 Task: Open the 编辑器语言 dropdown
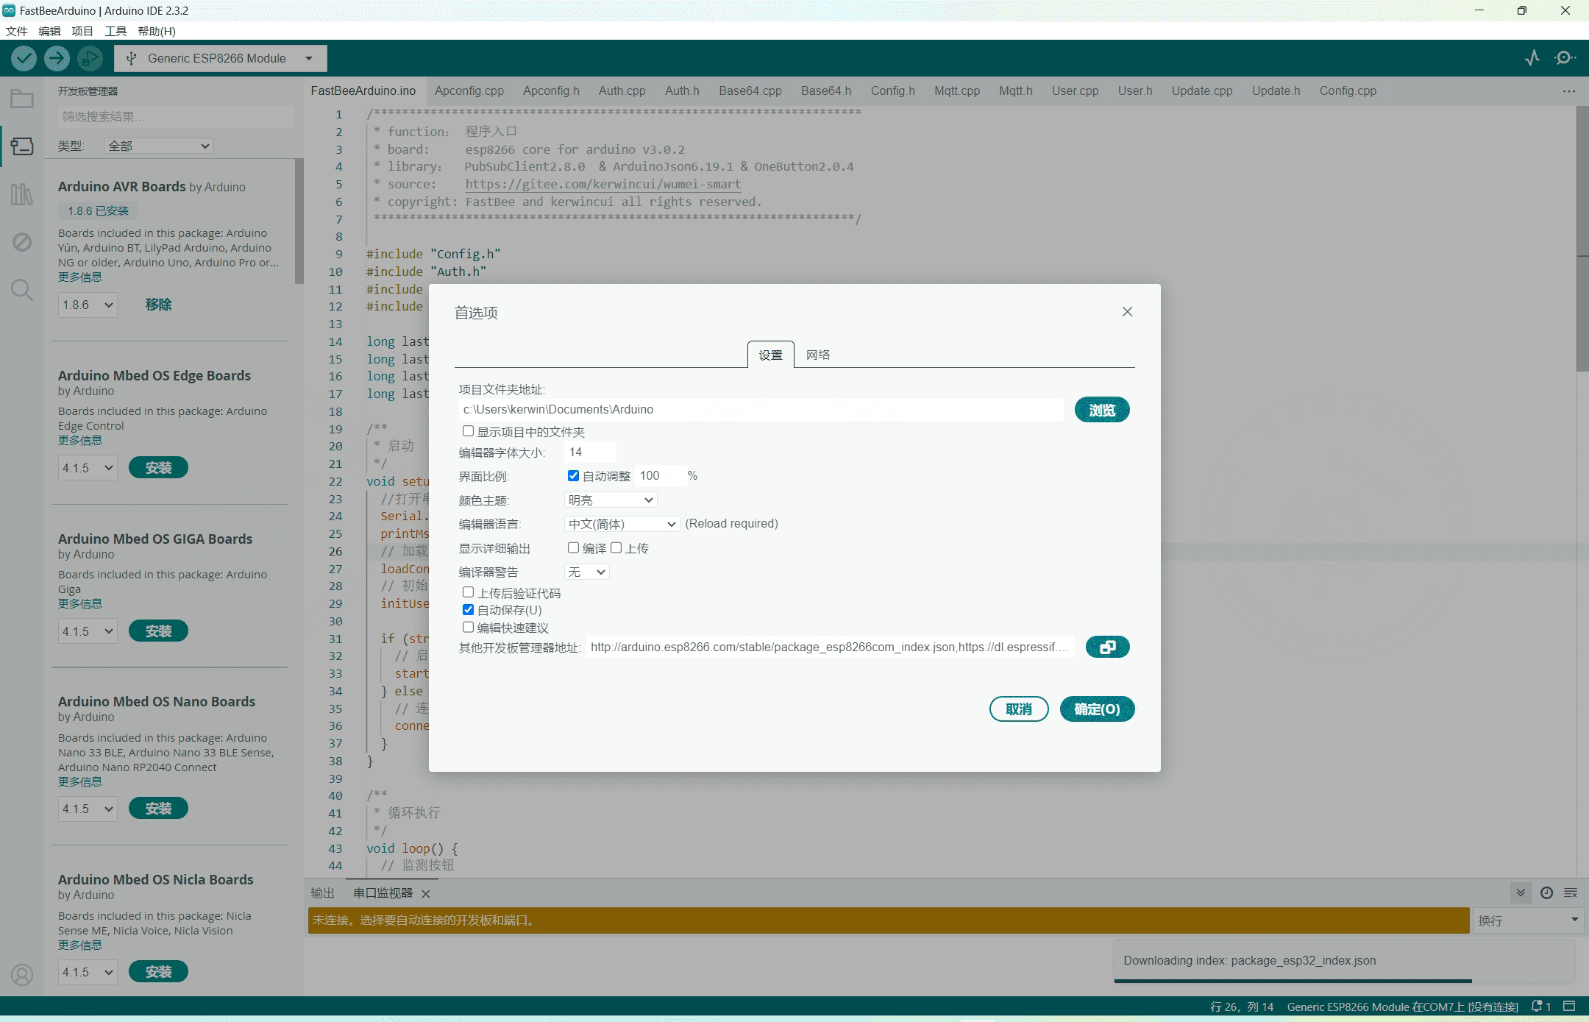pos(622,524)
